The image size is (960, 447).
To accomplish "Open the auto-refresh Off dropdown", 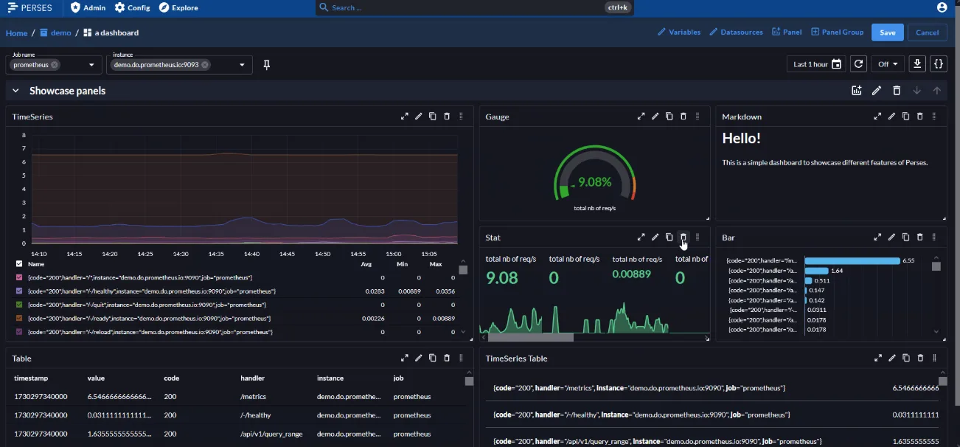I will (x=887, y=64).
